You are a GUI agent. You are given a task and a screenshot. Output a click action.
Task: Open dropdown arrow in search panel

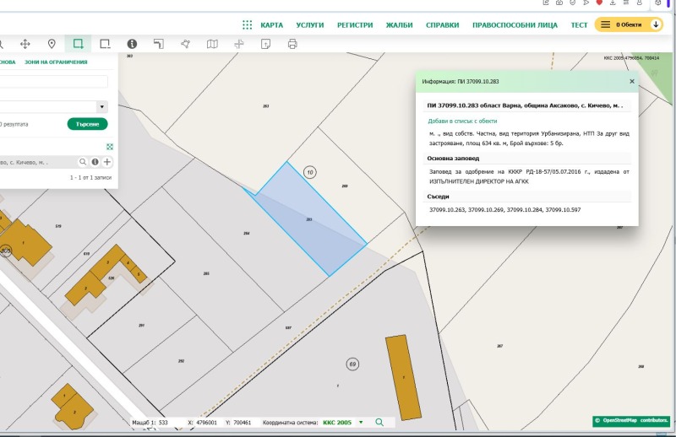(x=102, y=107)
